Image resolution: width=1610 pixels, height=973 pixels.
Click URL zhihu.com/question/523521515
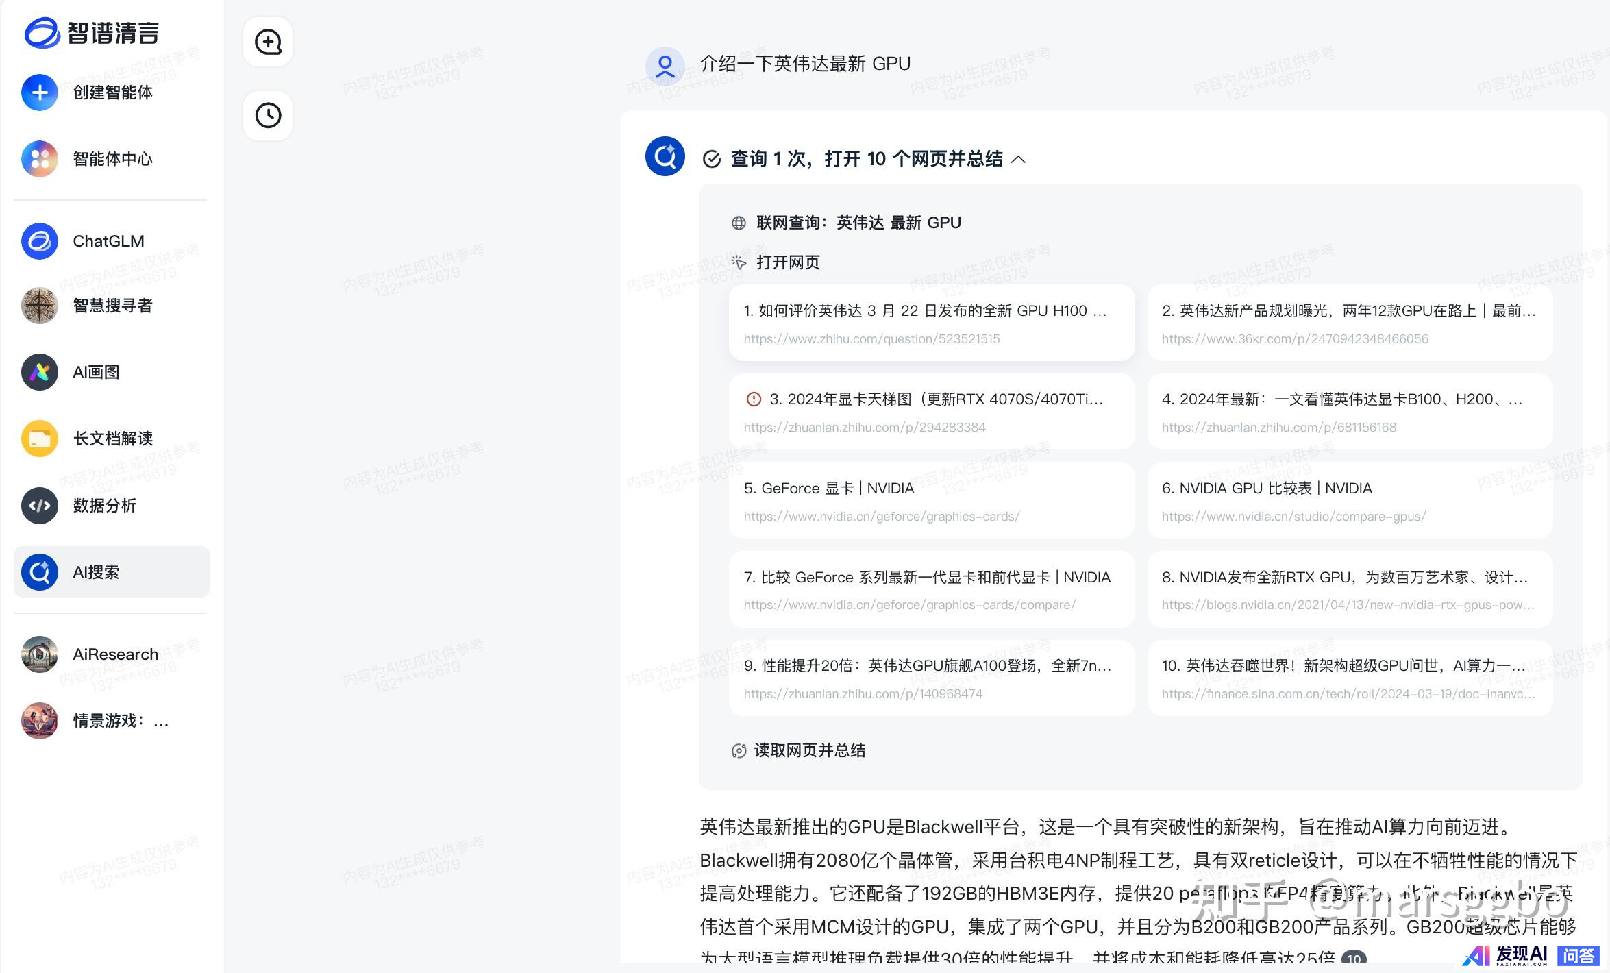(x=871, y=339)
